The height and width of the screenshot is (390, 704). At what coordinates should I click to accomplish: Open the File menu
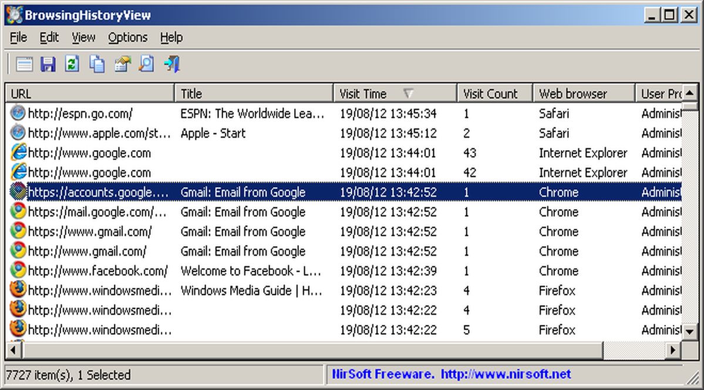[18, 38]
